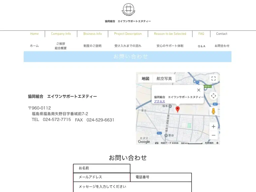Click 協同組合 エイワンサポートエヌティー header title

128,21
